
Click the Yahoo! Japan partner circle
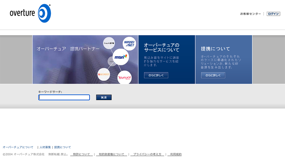pyautogui.click(x=125, y=78)
